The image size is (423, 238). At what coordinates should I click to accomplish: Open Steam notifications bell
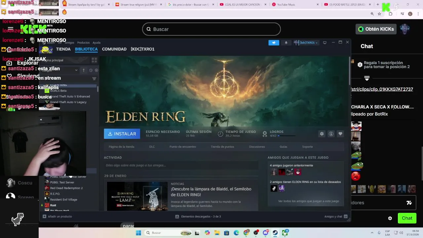286,43
